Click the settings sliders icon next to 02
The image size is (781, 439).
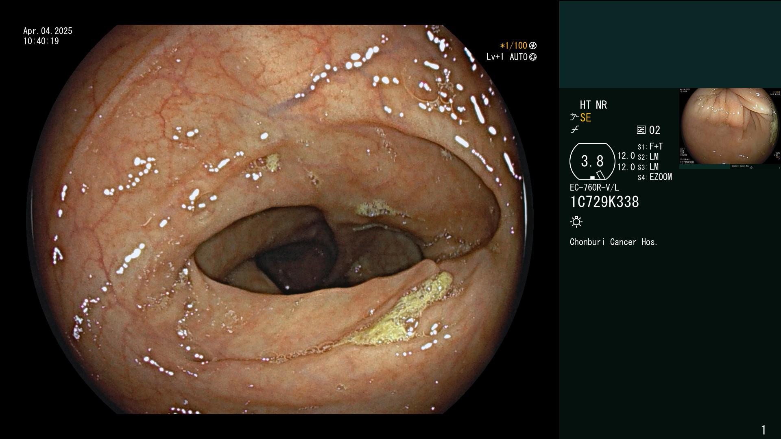pyautogui.click(x=641, y=130)
